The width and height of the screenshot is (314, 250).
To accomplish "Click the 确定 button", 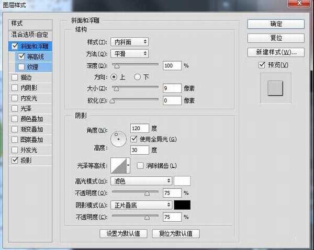I will [x=275, y=24].
